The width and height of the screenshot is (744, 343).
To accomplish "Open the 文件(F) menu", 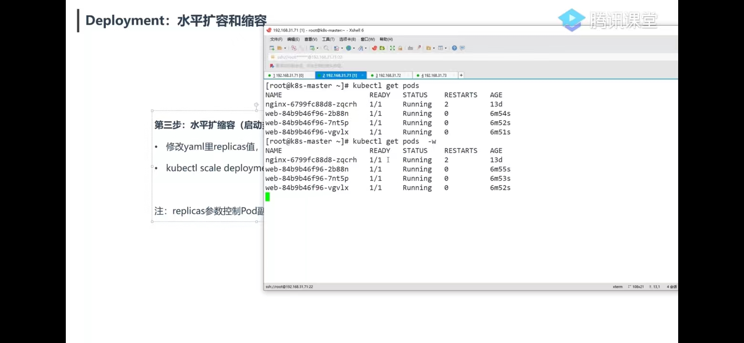I will click(x=276, y=39).
